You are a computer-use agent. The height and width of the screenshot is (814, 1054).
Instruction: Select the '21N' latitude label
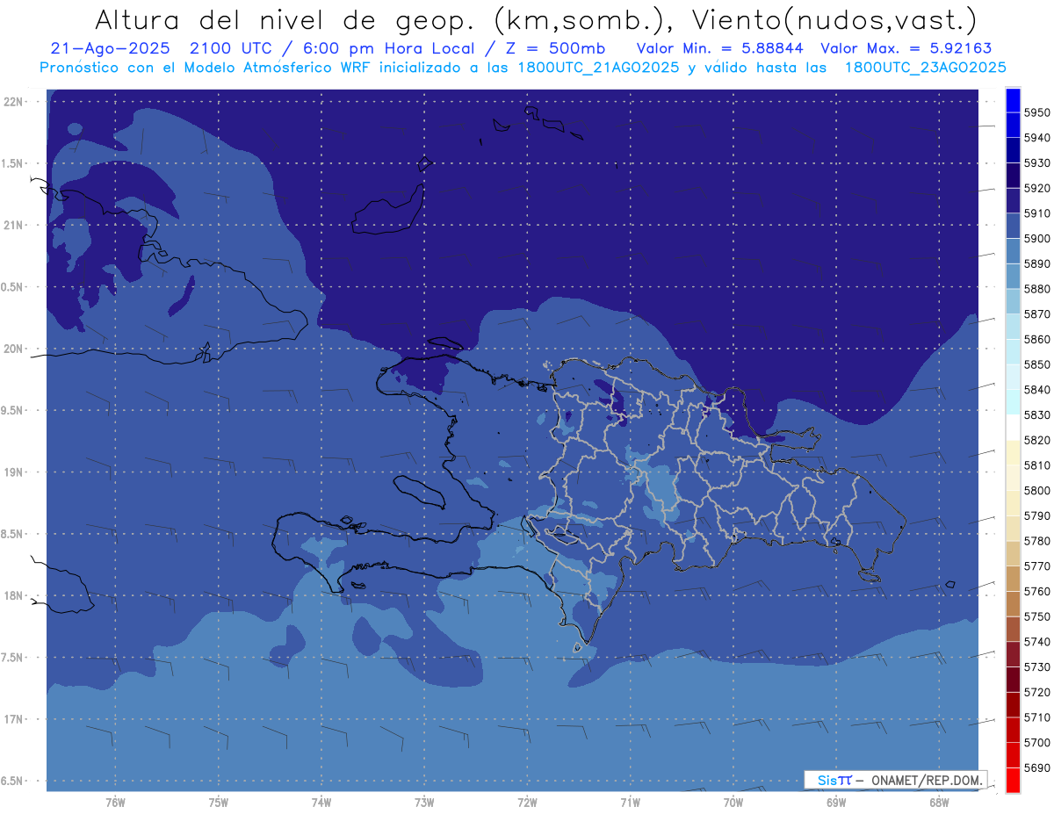point(15,226)
